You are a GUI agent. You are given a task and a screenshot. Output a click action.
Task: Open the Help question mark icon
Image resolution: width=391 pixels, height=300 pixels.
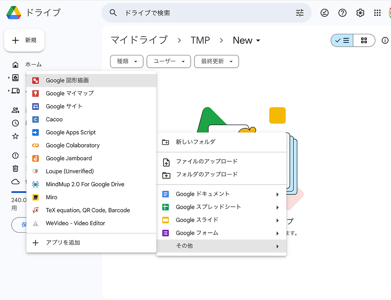click(342, 13)
